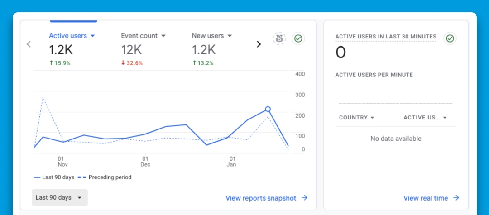
Task: Open the insights icon above the chart
Action: tap(279, 38)
